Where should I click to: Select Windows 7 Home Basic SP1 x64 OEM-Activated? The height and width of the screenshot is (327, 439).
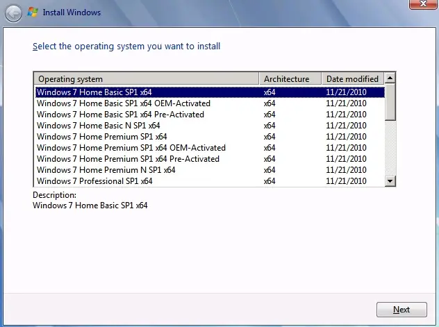point(210,103)
